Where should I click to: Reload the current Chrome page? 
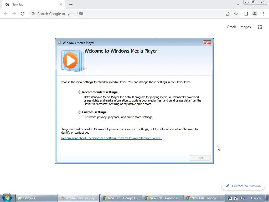coord(23,14)
